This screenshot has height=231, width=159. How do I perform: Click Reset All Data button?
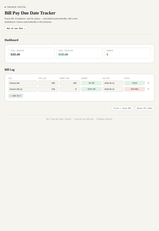(144, 108)
